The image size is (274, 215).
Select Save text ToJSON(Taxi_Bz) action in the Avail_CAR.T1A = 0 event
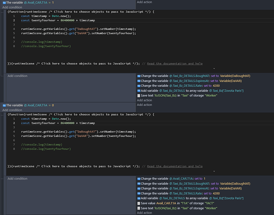click(x=177, y=208)
